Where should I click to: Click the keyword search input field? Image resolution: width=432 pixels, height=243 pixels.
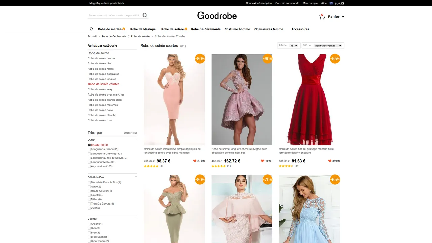(114, 15)
